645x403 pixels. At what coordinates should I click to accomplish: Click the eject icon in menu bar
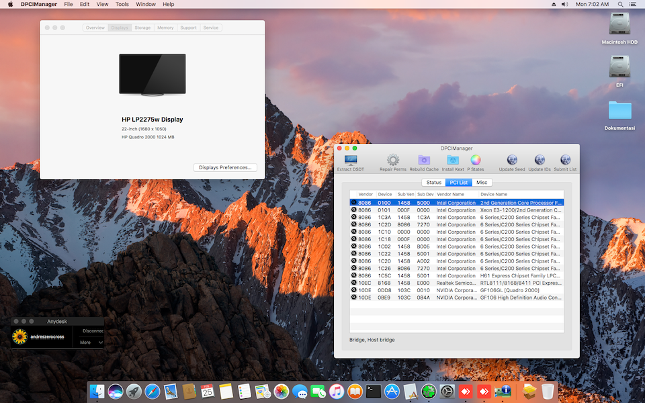click(x=554, y=4)
